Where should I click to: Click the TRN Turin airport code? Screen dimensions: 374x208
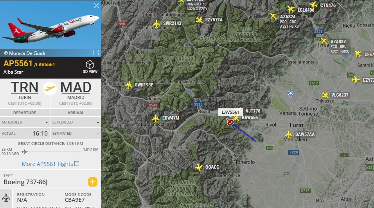click(25, 87)
